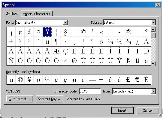The width and height of the screenshot is (163, 118).
Task: Select the one quarter fraction ¼
Action: [110, 42]
